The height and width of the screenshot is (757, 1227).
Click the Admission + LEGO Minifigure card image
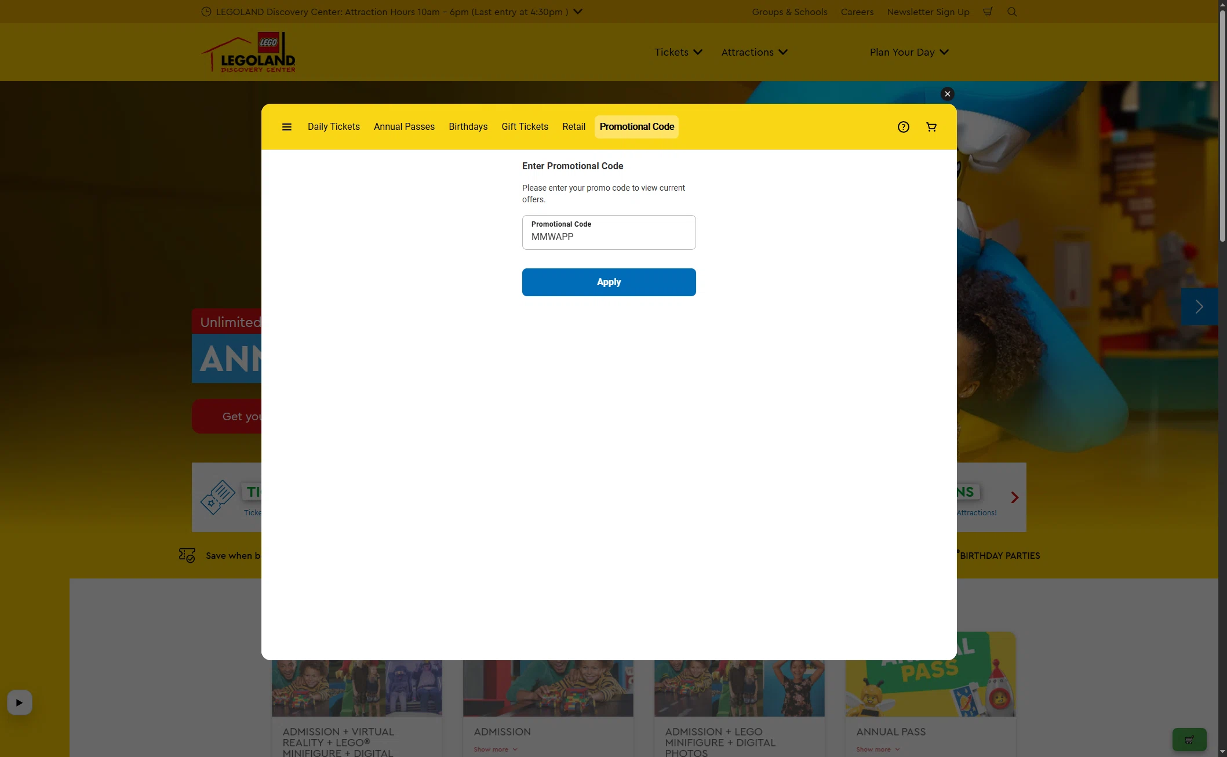(739, 689)
